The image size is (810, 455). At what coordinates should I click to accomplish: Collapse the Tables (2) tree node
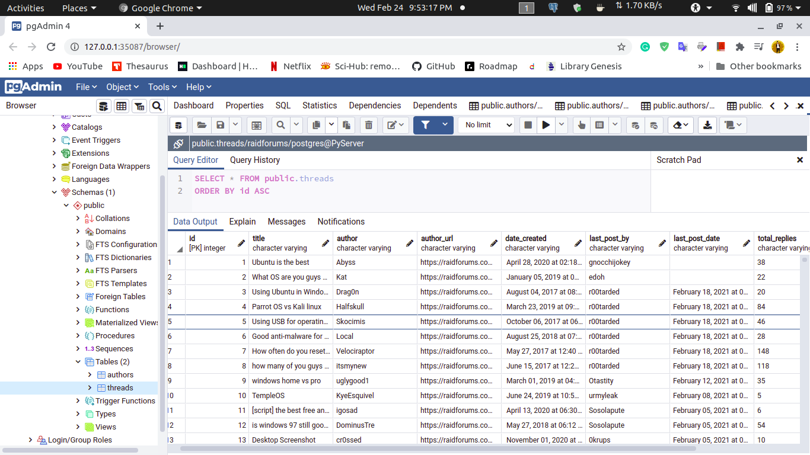(x=78, y=361)
